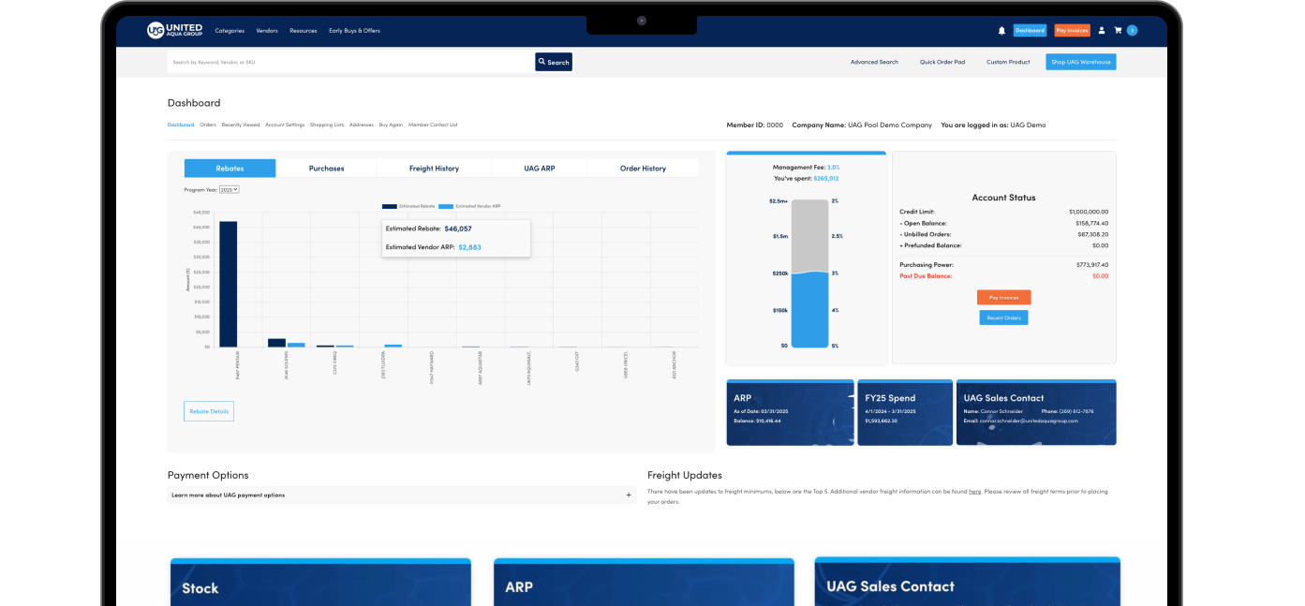Image resolution: width=1305 pixels, height=606 pixels.
Task: Open Shopping Lists link
Action: (327, 125)
